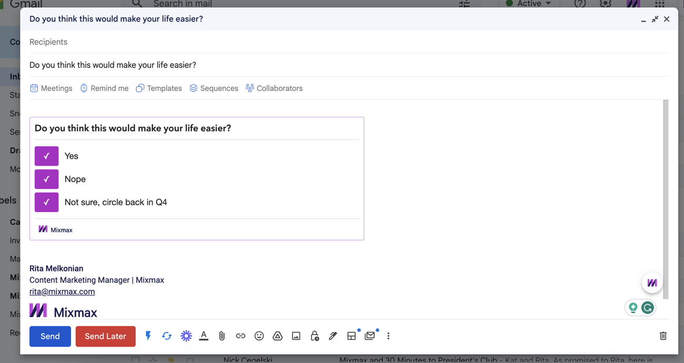Toggle confidential mode on the email
The image size is (684, 363).
click(x=314, y=336)
